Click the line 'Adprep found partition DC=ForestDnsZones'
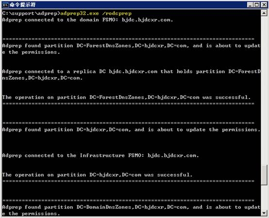Viewport: 269px width, 218px height. click(x=131, y=49)
